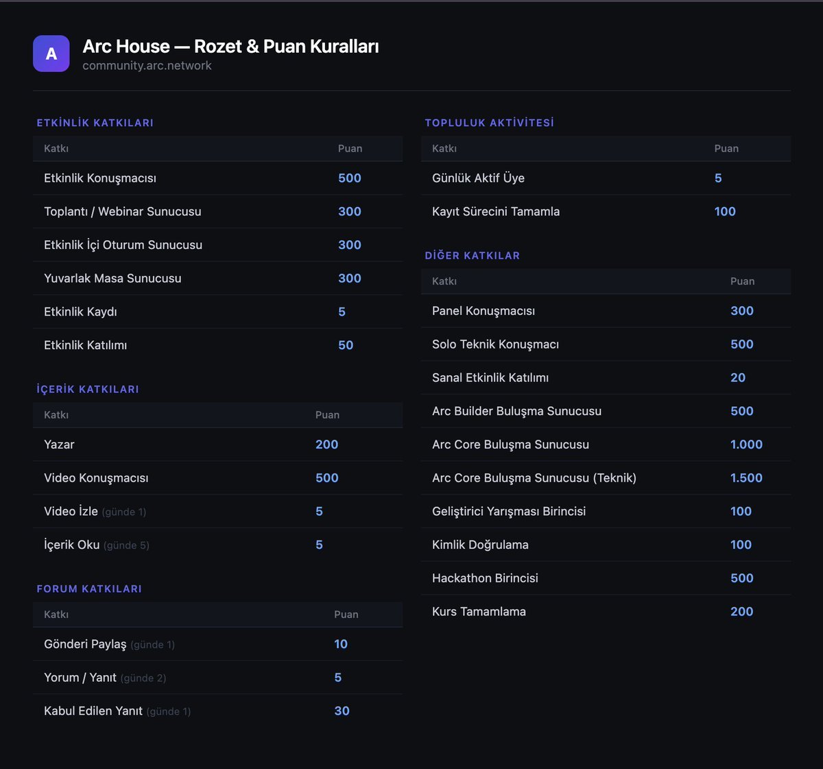Screen dimensions: 823x769
Task: Select the Gönderi Paylaş row label
Action: [85, 644]
